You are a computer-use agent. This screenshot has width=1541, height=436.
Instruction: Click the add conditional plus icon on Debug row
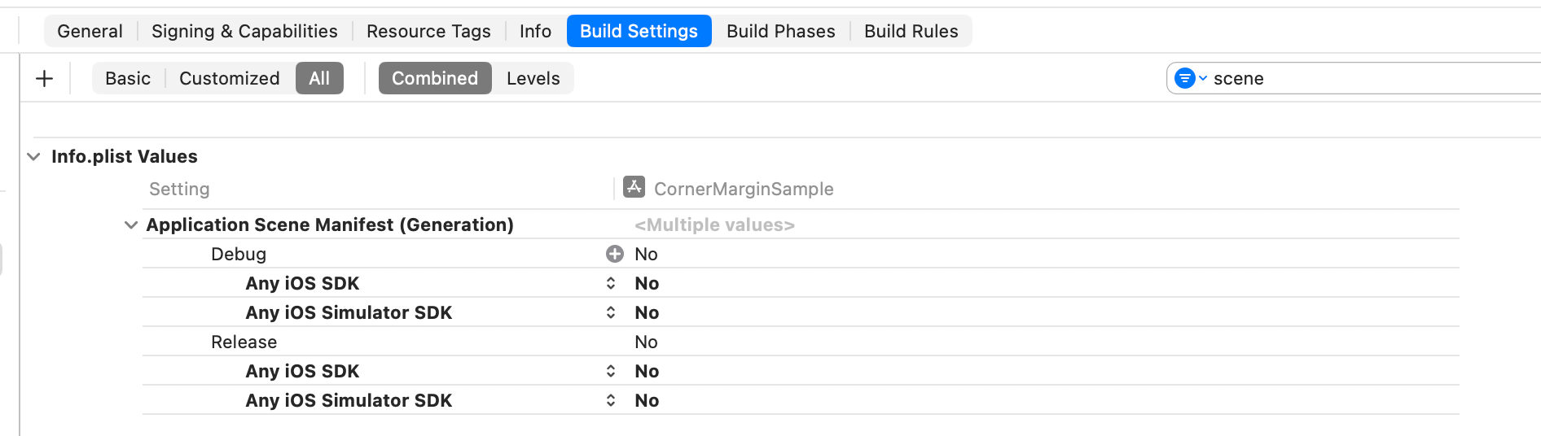pyautogui.click(x=615, y=254)
